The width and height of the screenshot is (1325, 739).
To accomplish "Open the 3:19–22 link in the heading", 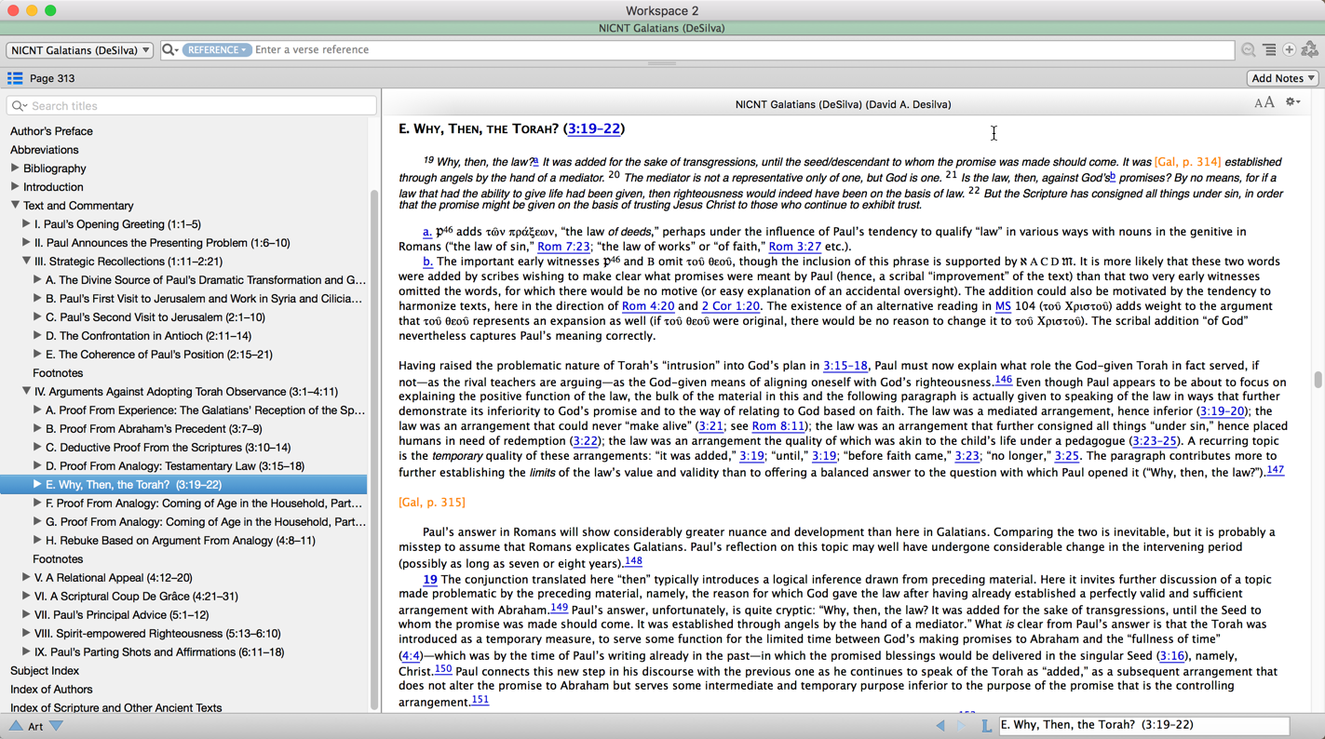I will click(x=594, y=128).
